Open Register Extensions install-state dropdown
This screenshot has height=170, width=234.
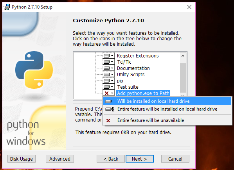(x=108, y=56)
